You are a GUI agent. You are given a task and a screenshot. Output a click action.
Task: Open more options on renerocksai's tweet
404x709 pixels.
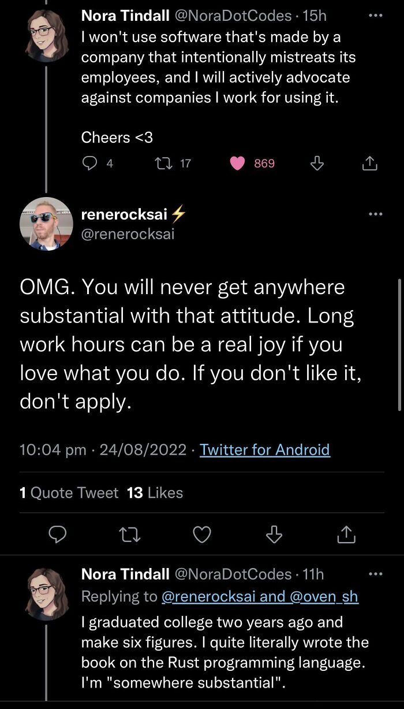tap(375, 214)
